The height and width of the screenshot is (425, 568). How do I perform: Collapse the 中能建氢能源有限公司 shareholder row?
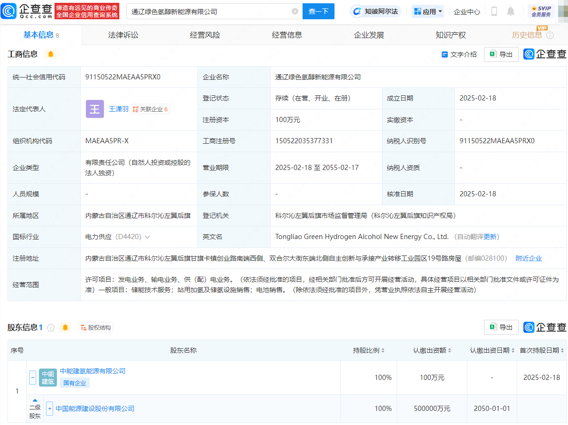(x=32, y=377)
